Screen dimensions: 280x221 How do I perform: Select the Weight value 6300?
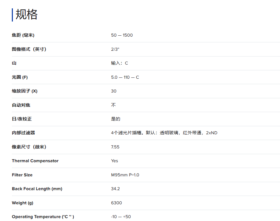[x=116, y=203]
